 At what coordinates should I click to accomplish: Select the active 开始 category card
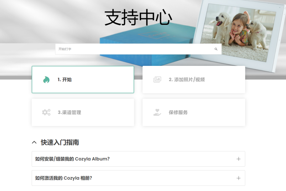pos(83,79)
